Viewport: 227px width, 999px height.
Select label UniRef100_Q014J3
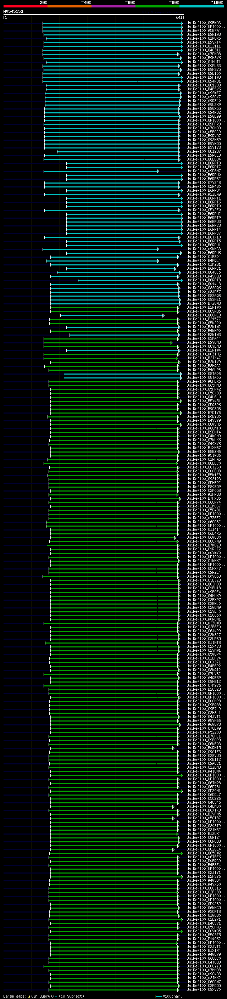pyautogui.click(x=204, y=284)
